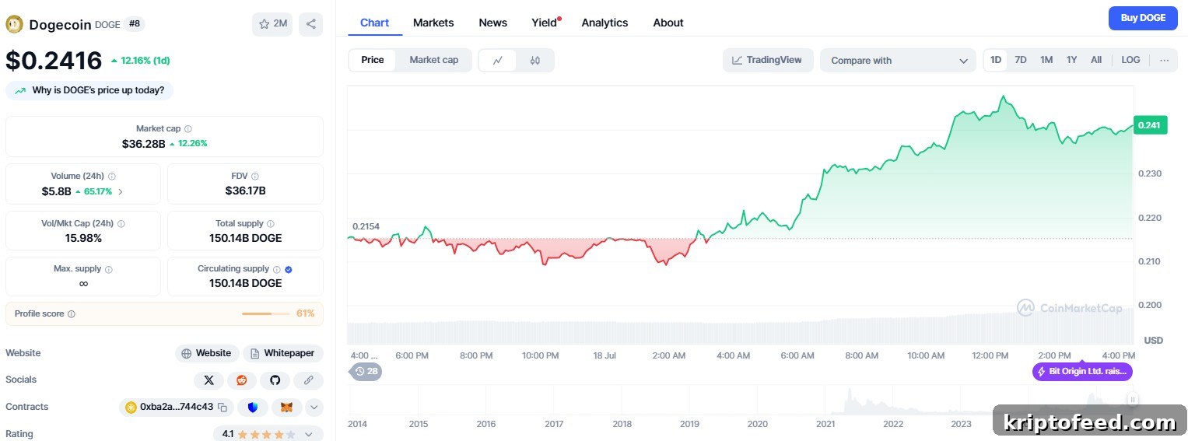Click Why is DOGE's price up today?
Screen dimensions: 1188x441
pyautogui.click(x=89, y=90)
